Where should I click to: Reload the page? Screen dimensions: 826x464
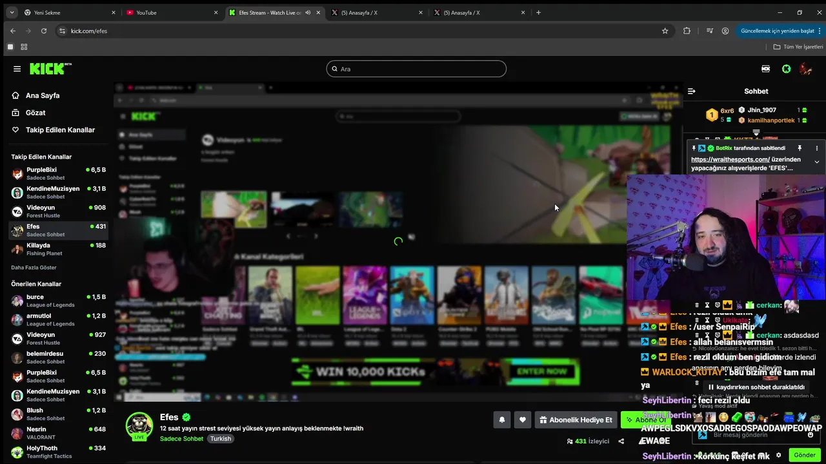[44, 31]
